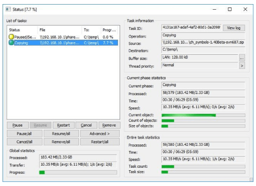
Task: Click the yellow paused task status icon
Action: click(11, 37)
